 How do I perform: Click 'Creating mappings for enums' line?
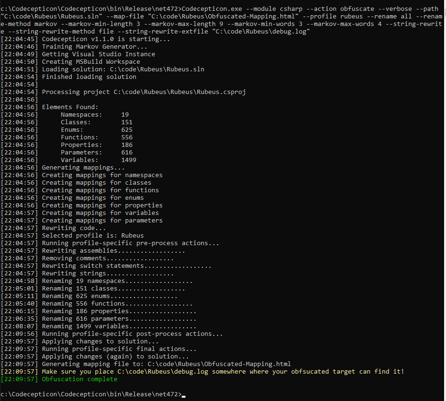(72, 198)
